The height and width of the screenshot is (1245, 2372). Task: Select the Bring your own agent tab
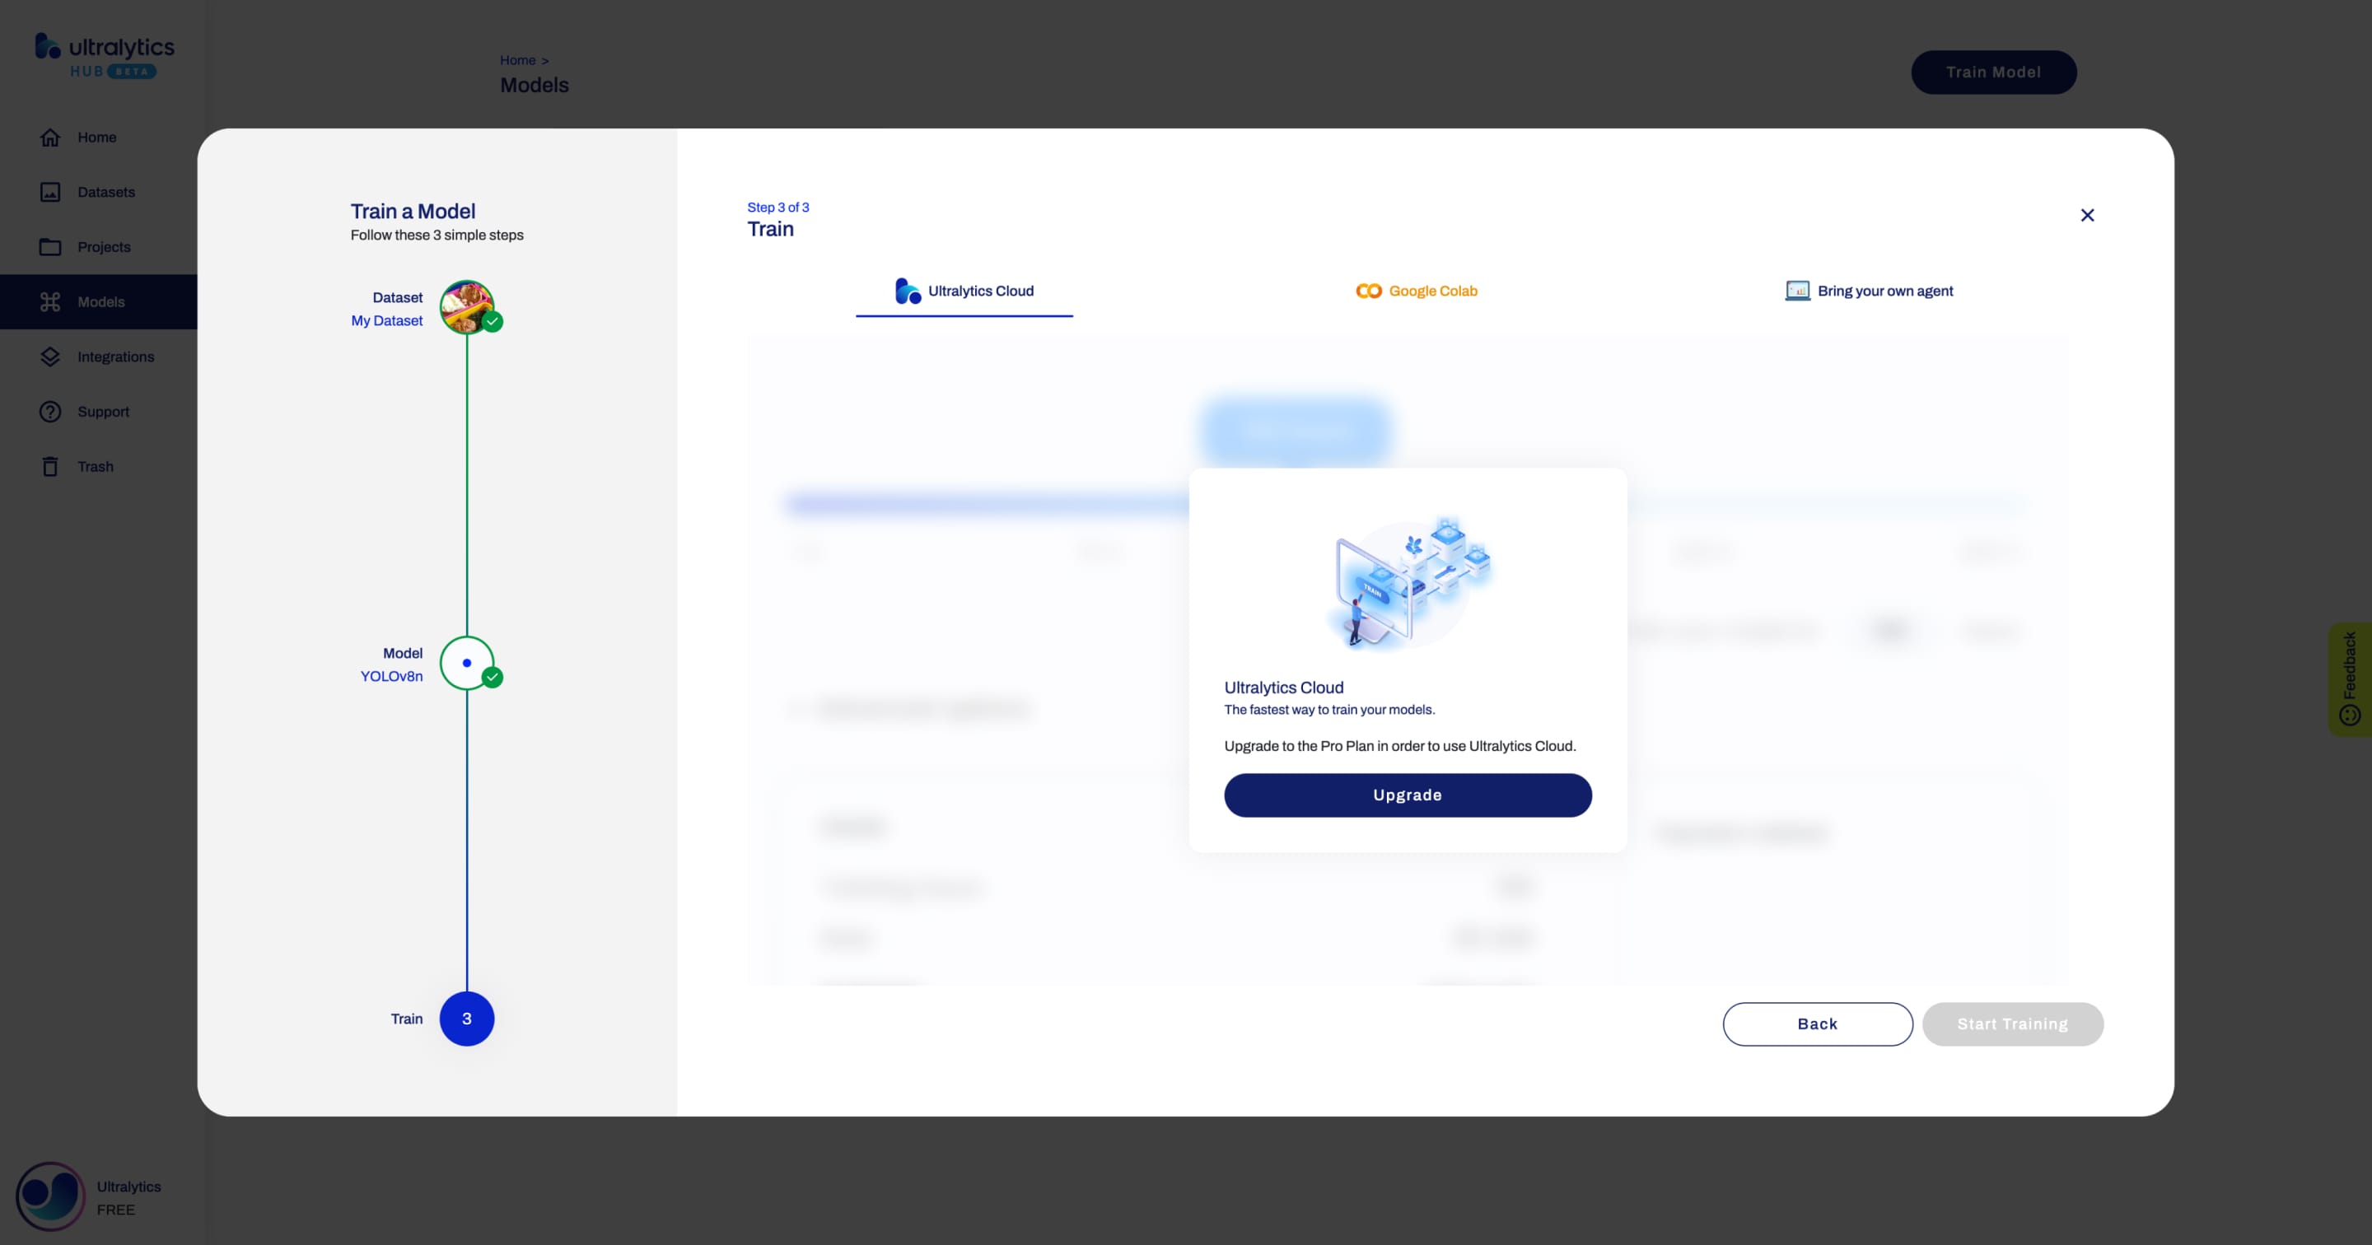(x=1869, y=290)
